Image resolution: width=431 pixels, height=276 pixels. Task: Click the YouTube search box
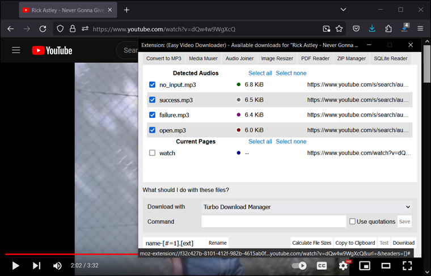pyautogui.click(x=127, y=50)
